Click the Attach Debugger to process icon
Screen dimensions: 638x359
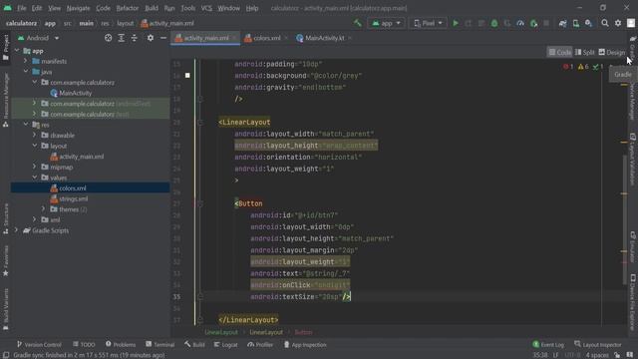click(533, 24)
